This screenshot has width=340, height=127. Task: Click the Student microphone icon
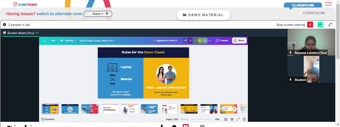[291, 80]
